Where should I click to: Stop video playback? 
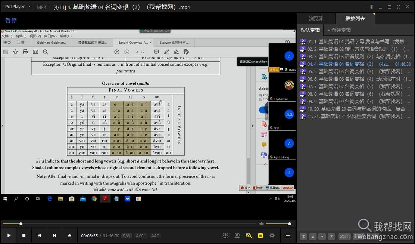click(x=24, y=235)
